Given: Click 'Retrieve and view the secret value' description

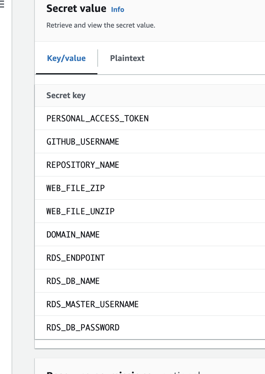Looking at the screenshot, I should [101, 25].
